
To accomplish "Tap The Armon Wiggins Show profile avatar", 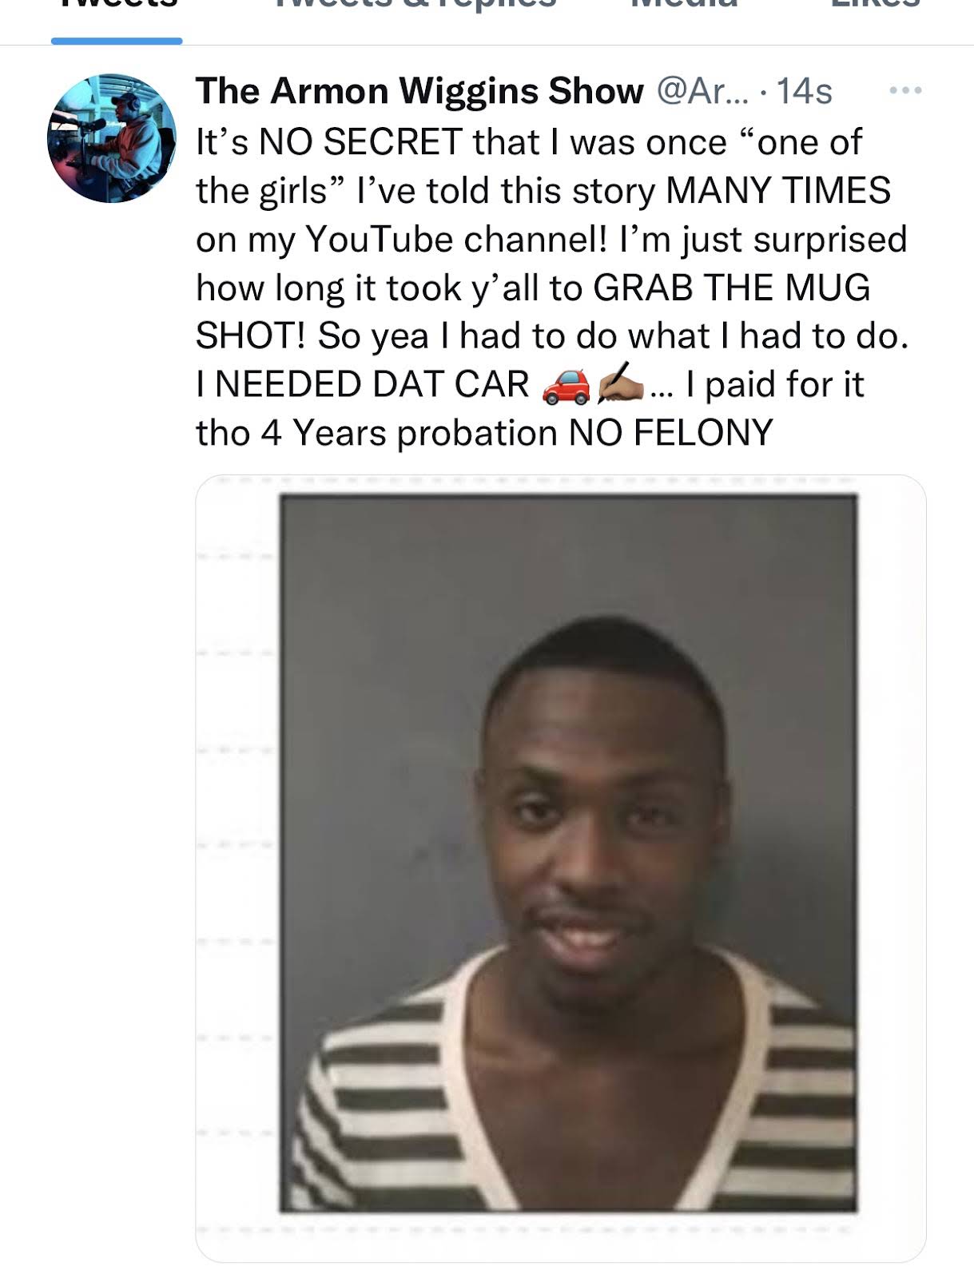I will (x=112, y=138).
